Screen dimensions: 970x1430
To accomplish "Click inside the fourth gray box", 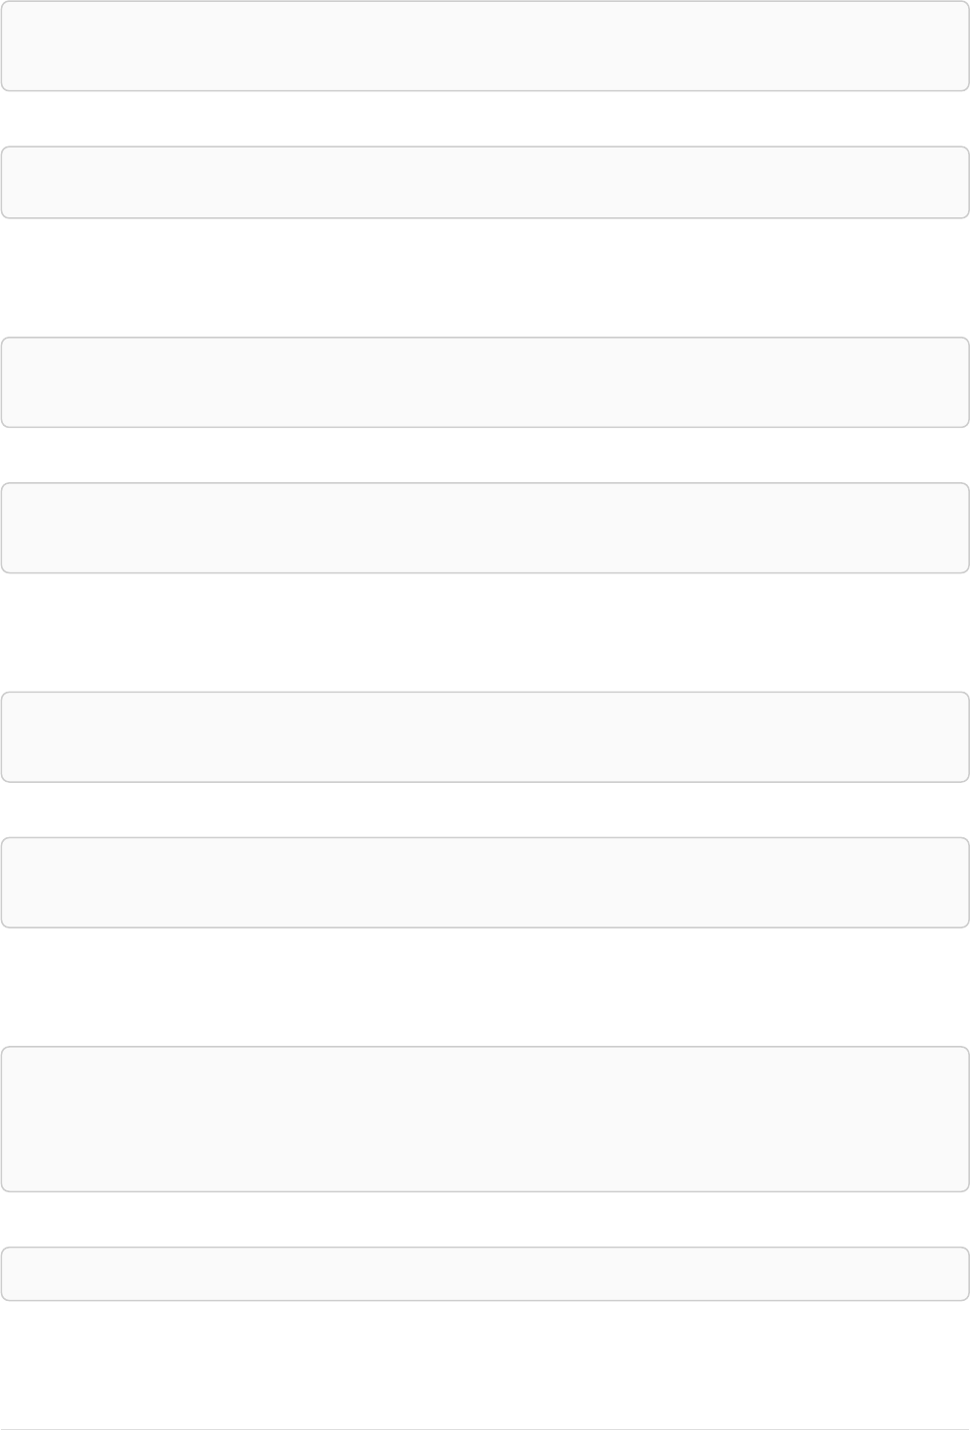I will 485,528.
